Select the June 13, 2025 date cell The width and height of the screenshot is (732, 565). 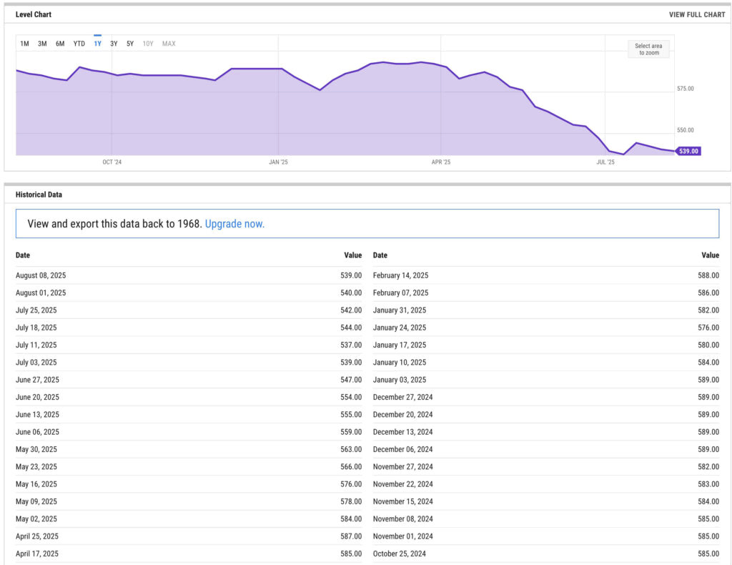click(x=37, y=415)
